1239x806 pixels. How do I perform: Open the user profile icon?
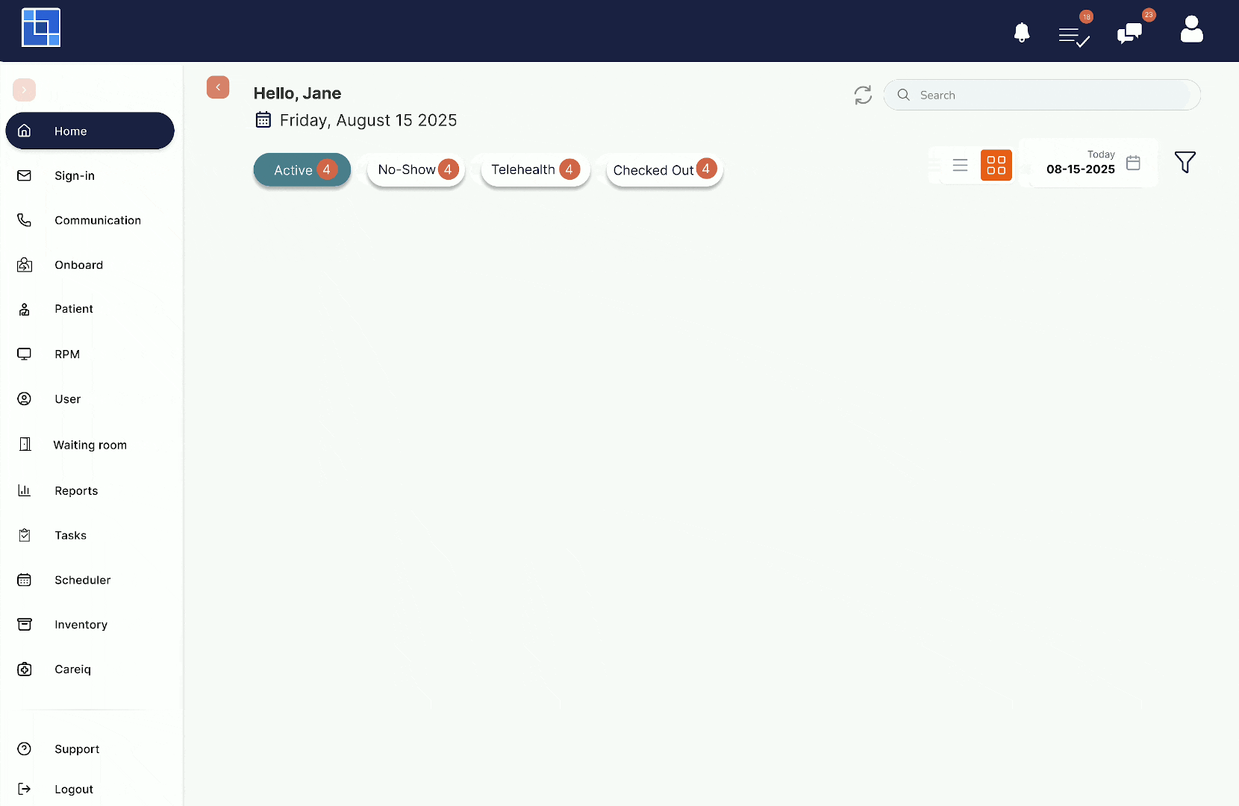pyautogui.click(x=1191, y=30)
